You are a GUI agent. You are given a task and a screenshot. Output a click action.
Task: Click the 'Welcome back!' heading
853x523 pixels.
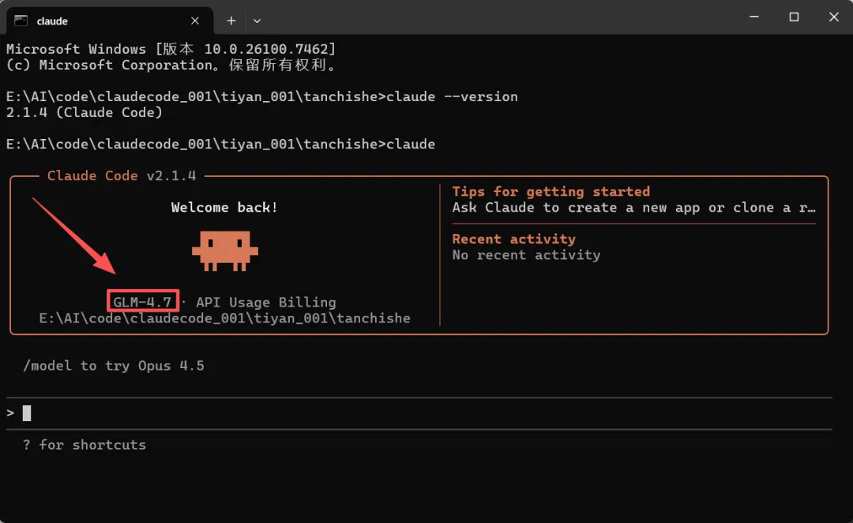(224, 207)
